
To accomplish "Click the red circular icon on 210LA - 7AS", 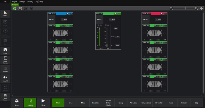I will click(x=159, y=60).
